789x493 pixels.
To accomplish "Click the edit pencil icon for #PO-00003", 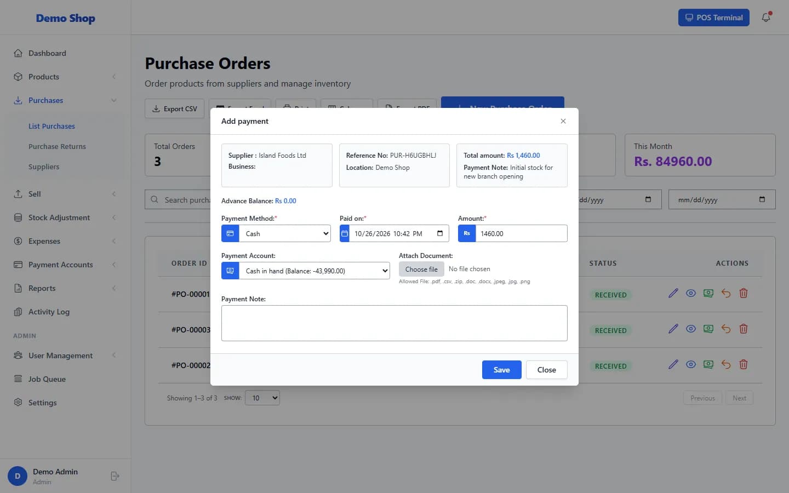I will point(673,329).
